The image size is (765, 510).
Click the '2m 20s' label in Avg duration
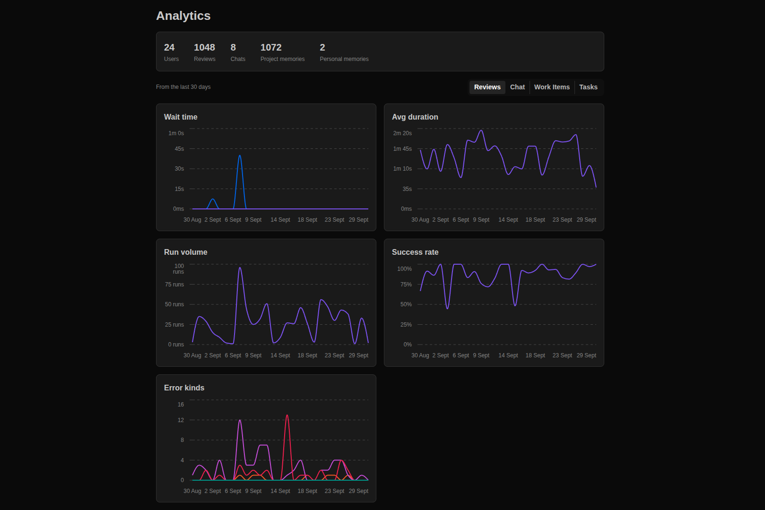(402, 133)
